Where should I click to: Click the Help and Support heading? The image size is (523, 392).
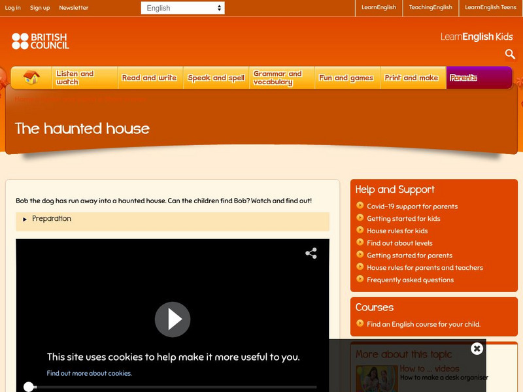[395, 189]
